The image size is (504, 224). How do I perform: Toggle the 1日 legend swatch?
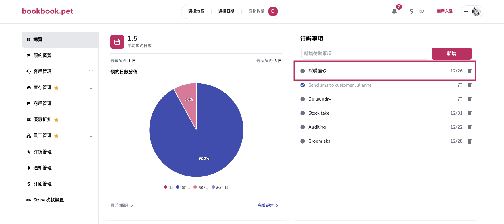[166, 187]
